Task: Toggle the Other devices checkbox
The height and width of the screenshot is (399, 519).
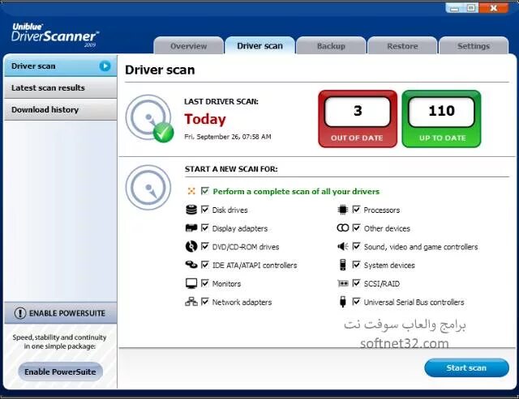Action: pos(356,228)
